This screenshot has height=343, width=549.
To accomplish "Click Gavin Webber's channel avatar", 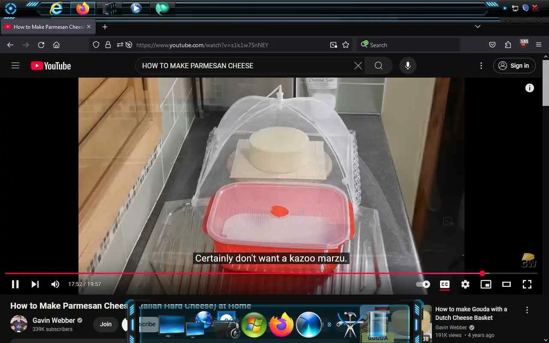I will [x=19, y=324].
